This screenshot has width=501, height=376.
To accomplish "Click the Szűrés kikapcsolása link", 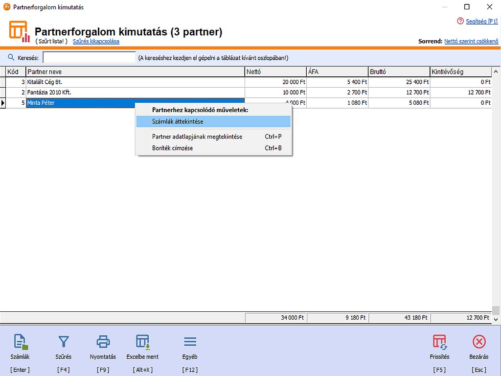I will [x=96, y=41].
